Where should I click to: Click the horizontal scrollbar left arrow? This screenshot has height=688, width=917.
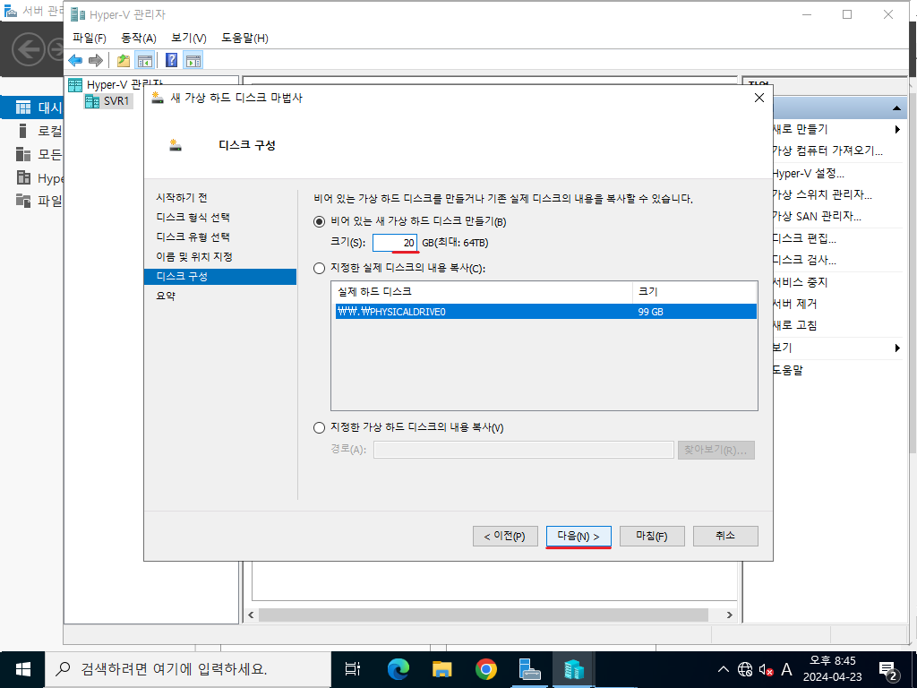(x=251, y=615)
